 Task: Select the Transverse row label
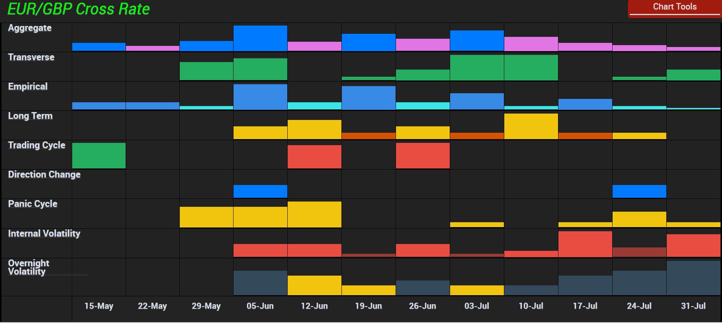pos(31,58)
